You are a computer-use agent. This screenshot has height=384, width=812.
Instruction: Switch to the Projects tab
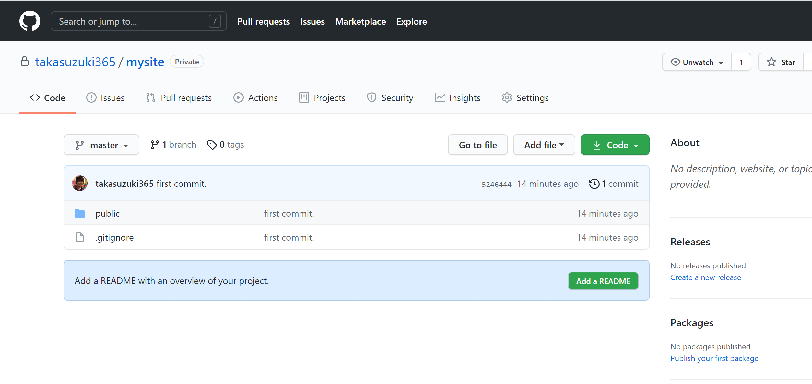322,98
